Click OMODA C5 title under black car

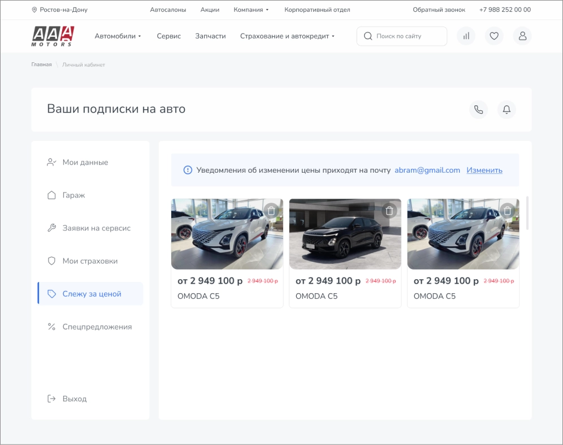tap(317, 296)
